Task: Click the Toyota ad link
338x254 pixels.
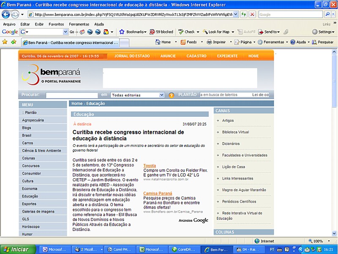Action: pos(150,166)
